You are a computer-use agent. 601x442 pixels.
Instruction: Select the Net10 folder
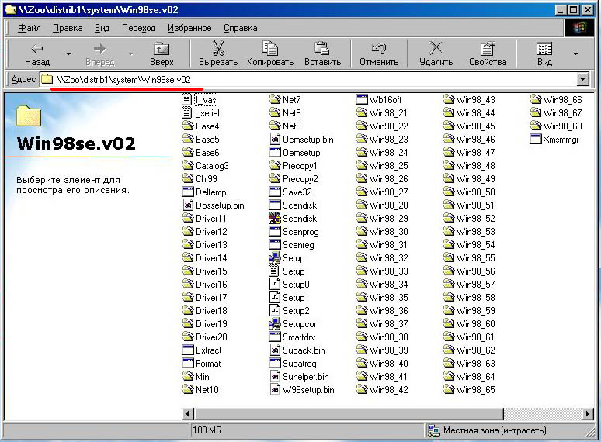pos(200,390)
